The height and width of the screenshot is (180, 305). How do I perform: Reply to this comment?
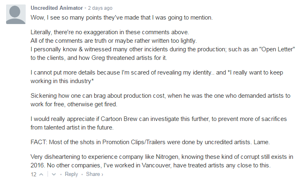click(71, 174)
